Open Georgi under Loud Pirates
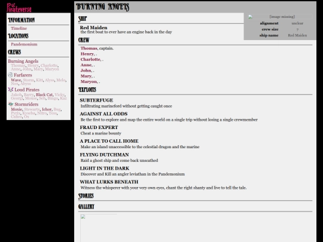Image resolution: width=323 pixels, height=242 pixels. (17, 98)
